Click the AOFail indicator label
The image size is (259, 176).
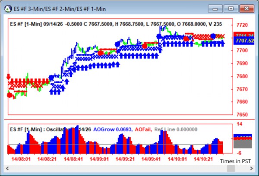pos(143,129)
